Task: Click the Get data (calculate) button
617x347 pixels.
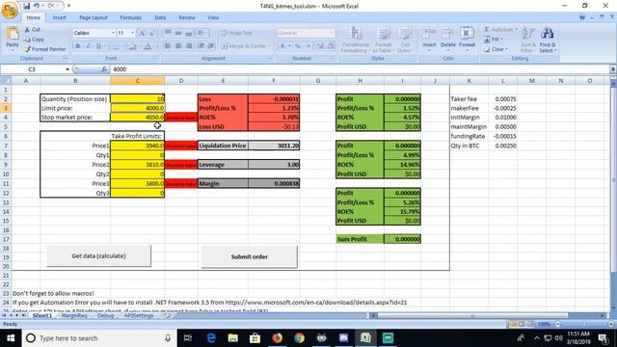Action: click(98, 256)
